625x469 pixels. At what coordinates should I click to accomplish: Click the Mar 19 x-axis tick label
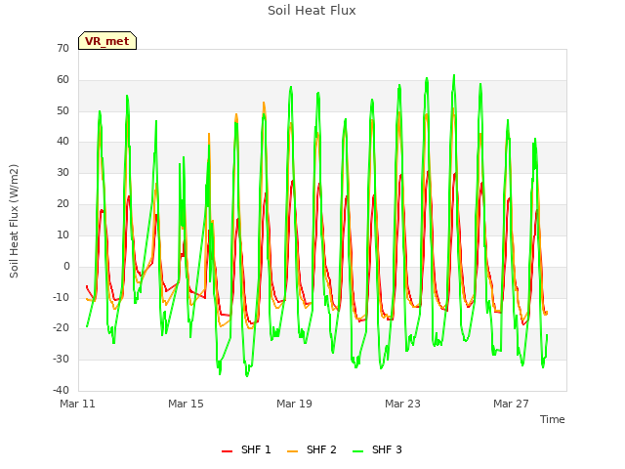[x=294, y=404]
